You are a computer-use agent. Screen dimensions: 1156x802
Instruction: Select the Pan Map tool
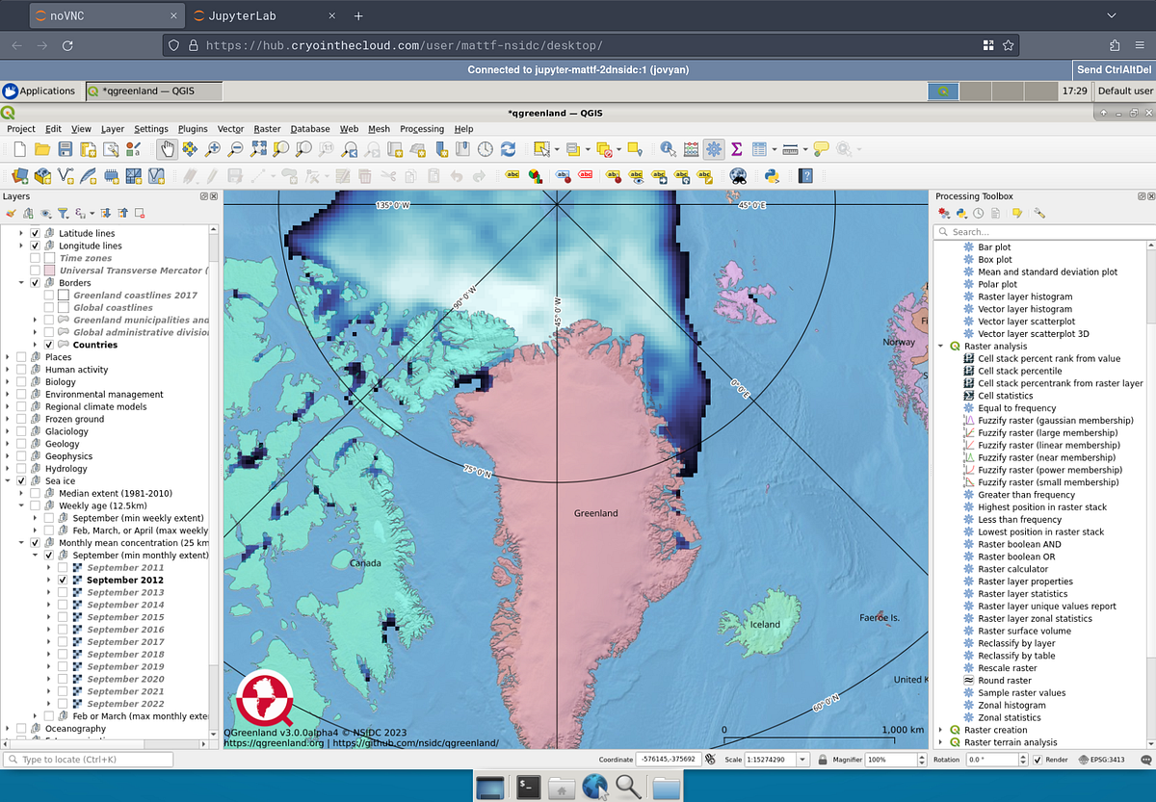[x=168, y=149]
